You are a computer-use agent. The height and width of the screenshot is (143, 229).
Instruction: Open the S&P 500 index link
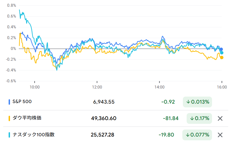point(22,102)
